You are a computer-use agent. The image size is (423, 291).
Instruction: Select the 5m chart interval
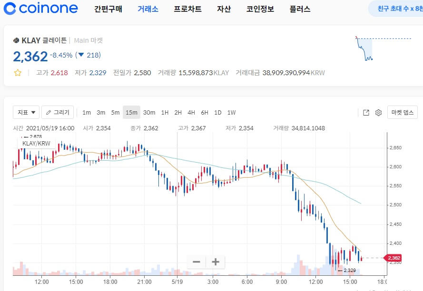coord(115,113)
